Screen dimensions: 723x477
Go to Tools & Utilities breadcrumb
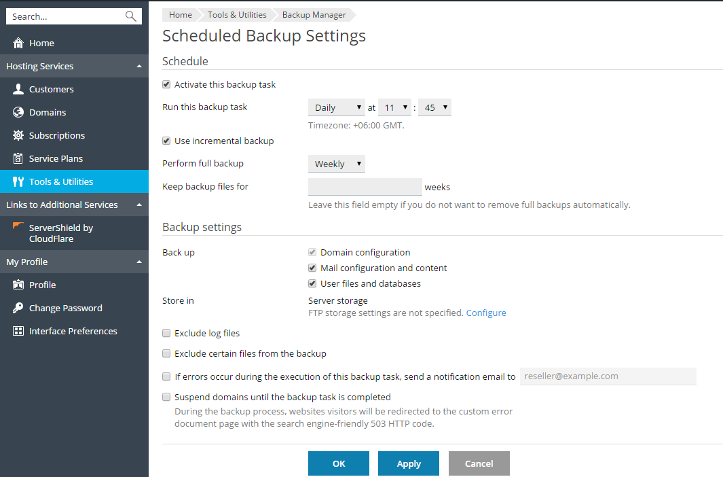click(237, 15)
